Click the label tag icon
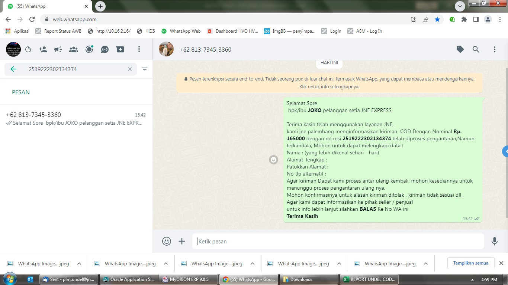Image resolution: width=508 pixels, height=285 pixels. pos(460,49)
